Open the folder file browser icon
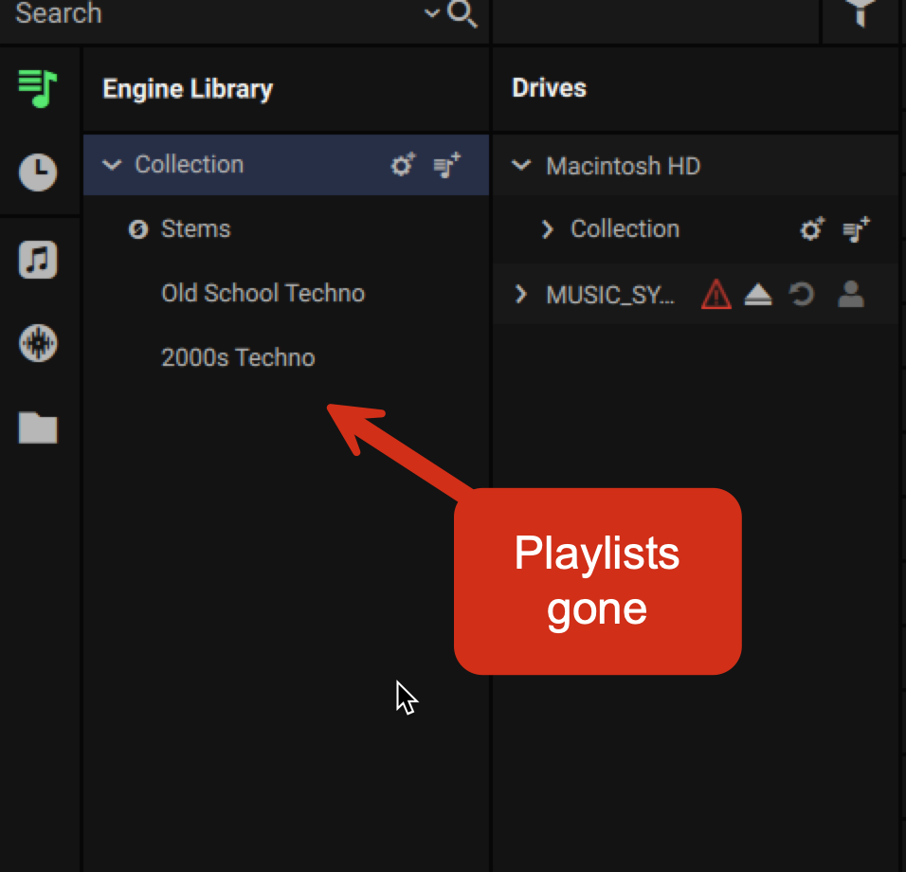 38,428
